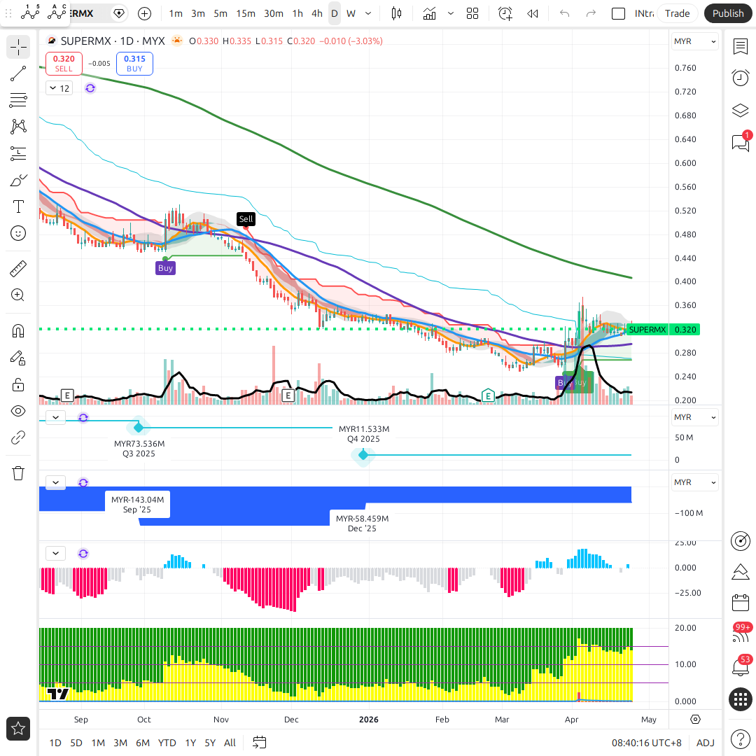The image size is (756, 756).
Task: Open the alerts clock icon in right sidebar
Action: tap(741, 78)
